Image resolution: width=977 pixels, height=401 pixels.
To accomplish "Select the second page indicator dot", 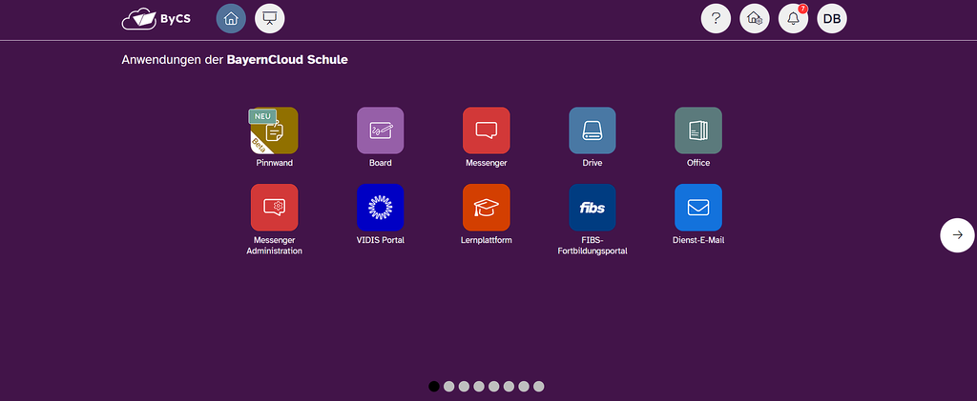I will tap(448, 387).
